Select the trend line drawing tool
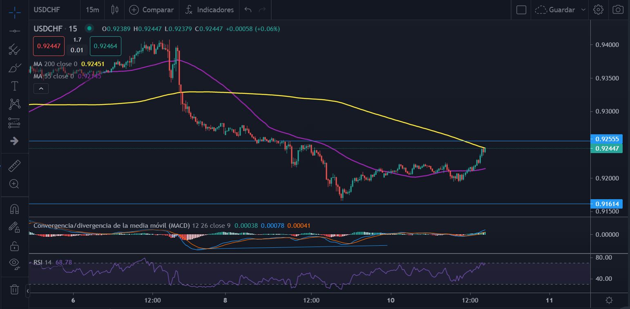Viewport: 630px width, 309px height. (x=14, y=31)
